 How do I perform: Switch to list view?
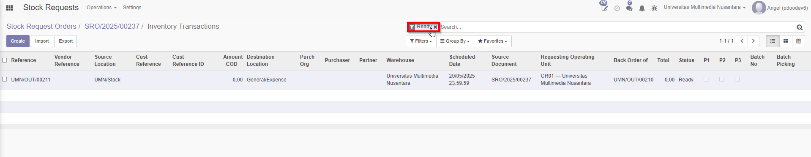[x=773, y=41]
